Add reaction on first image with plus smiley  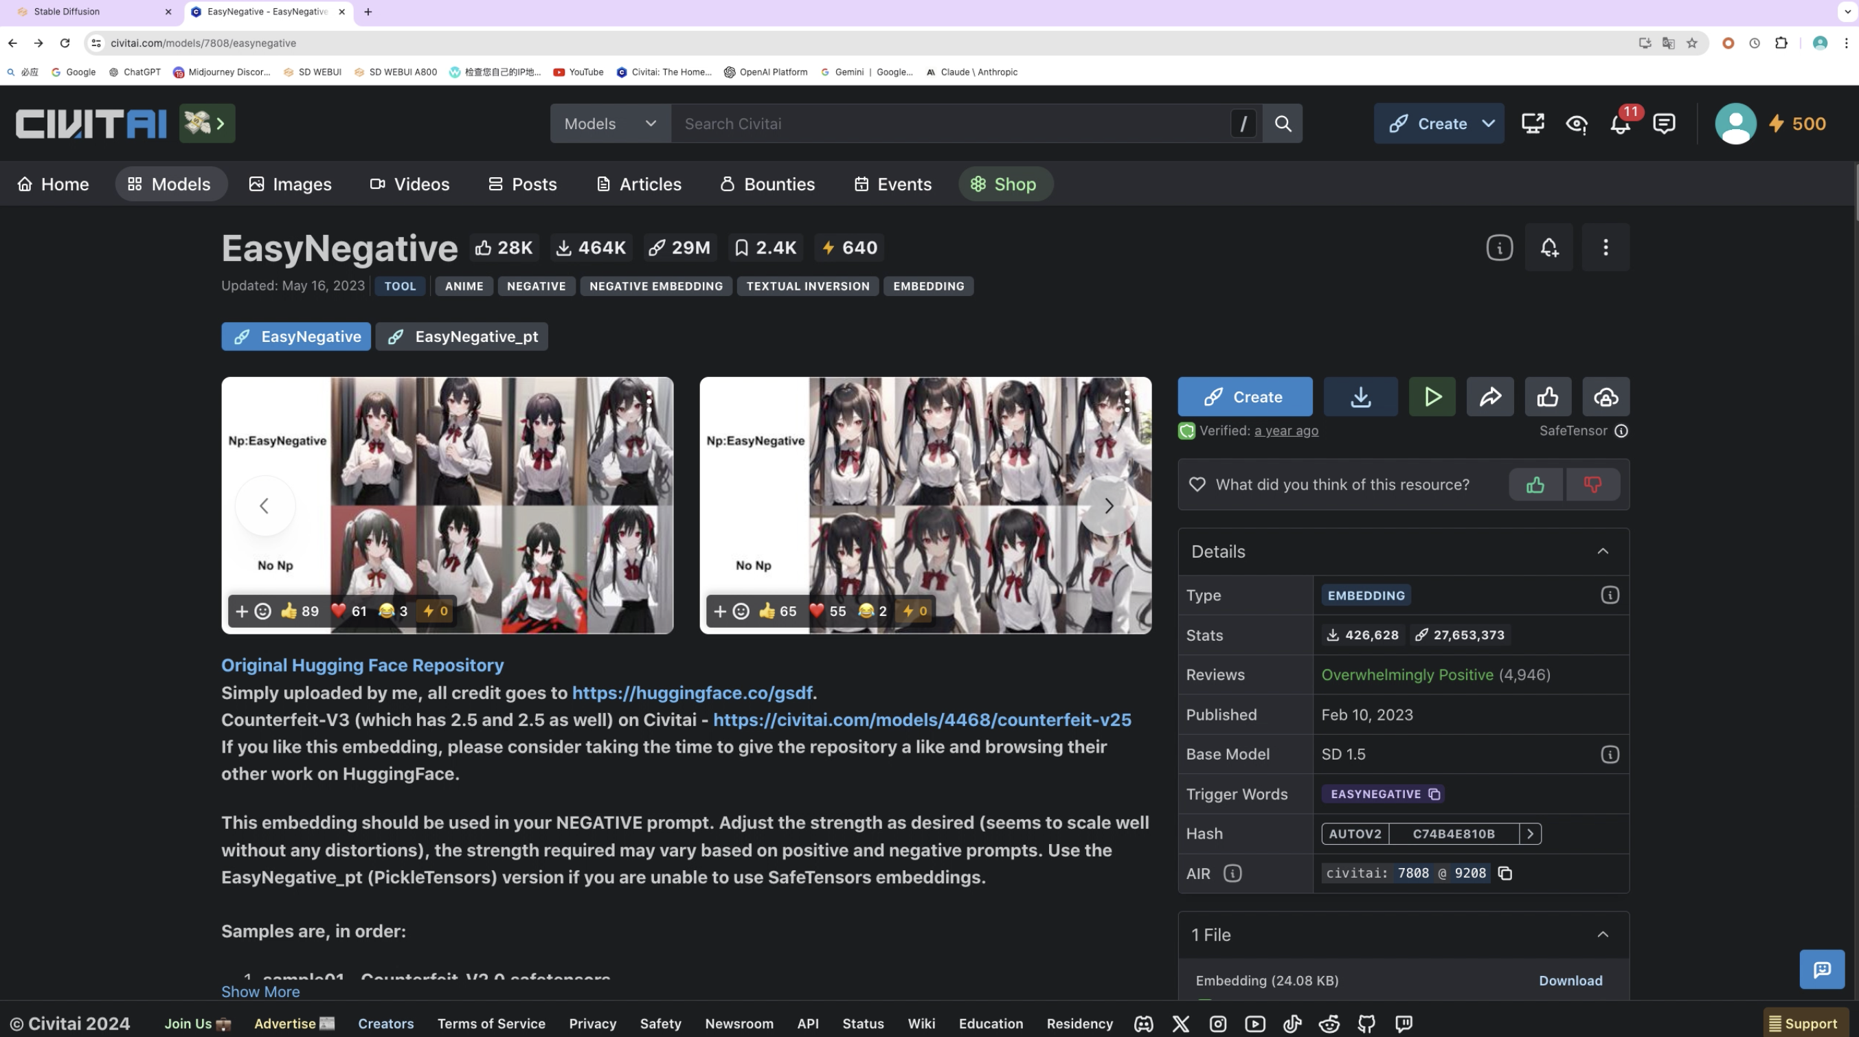click(x=253, y=611)
